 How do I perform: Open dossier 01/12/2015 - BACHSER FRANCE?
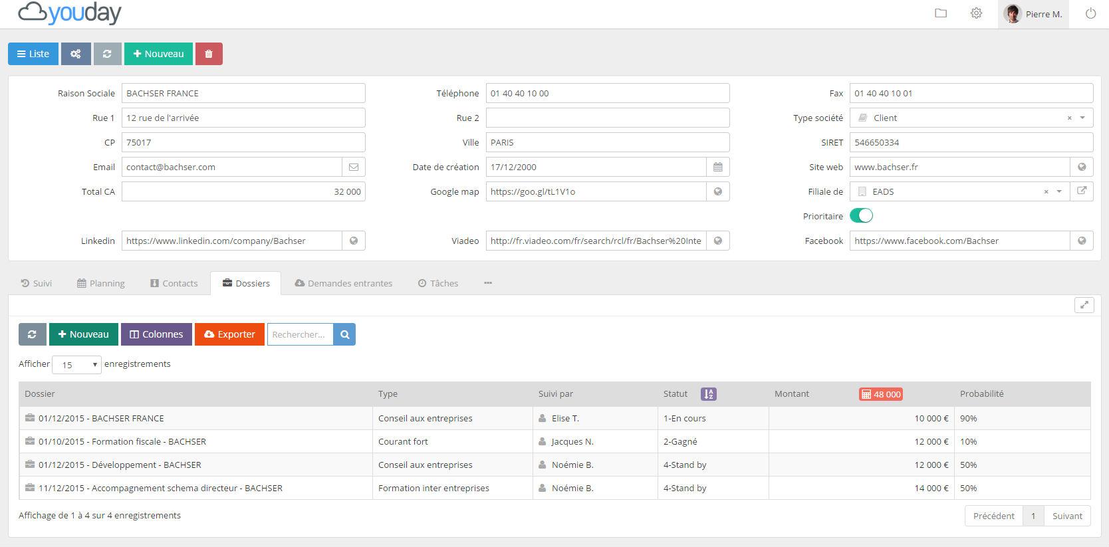coord(101,418)
